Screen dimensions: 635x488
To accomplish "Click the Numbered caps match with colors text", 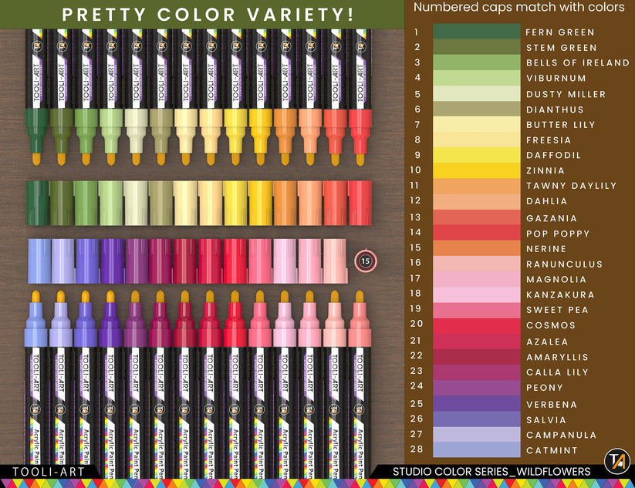I will click(518, 8).
